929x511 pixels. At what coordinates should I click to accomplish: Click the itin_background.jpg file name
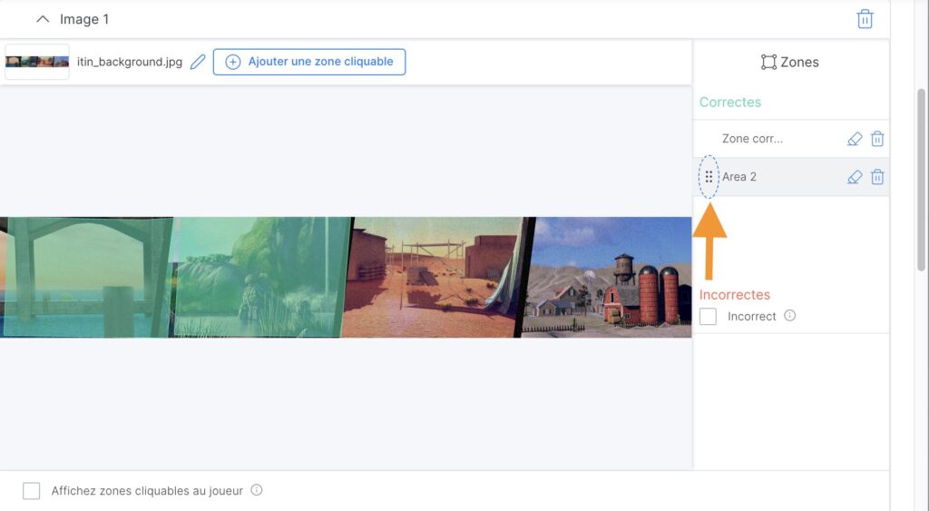click(x=130, y=62)
